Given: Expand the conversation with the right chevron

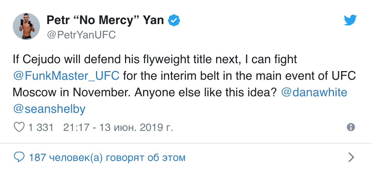Looking at the screenshot, I should coord(351,157).
